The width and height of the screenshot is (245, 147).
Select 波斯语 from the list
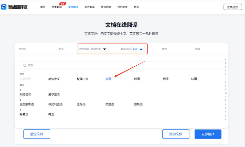pyautogui.click(x=139, y=104)
